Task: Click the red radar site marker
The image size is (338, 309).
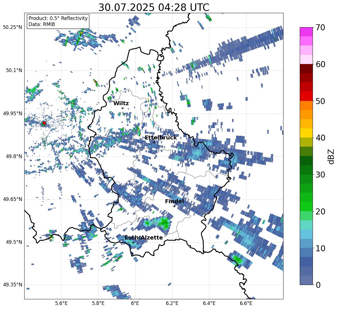Action: click(x=44, y=123)
